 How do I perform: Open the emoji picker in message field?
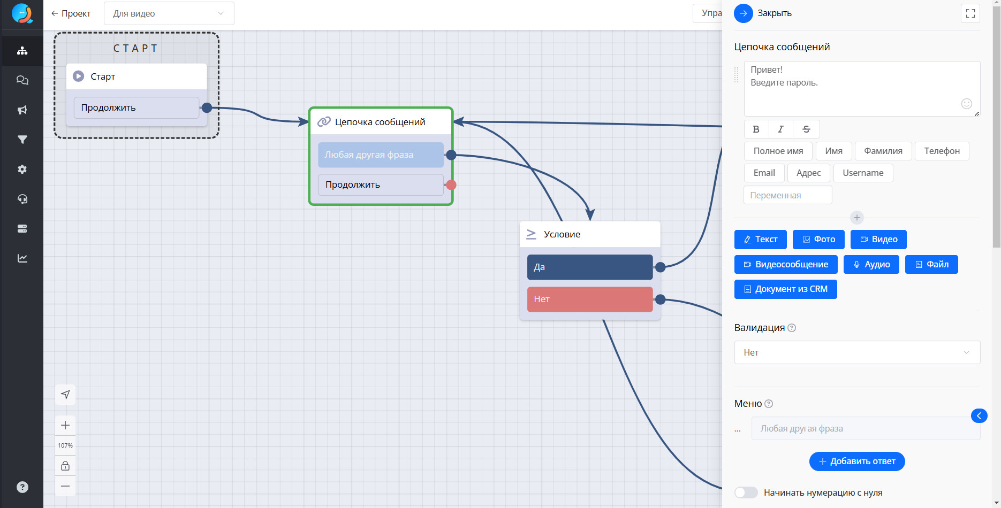click(x=966, y=104)
